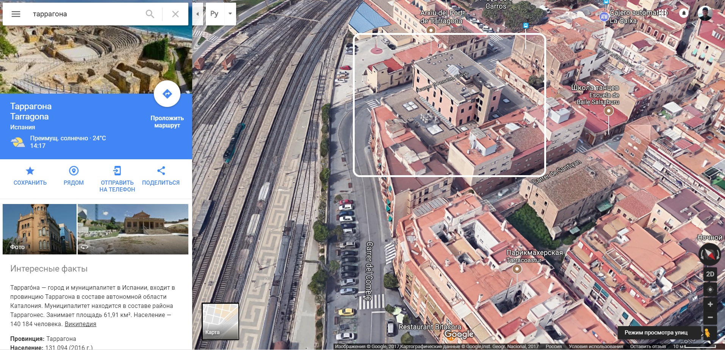The image size is (725, 350).
Task: Open Условия использования link
Action: [x=596, y=347]
